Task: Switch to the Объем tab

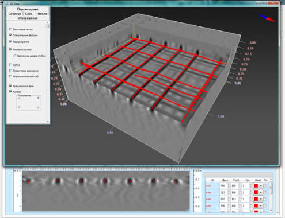Action: click(x=43, y=14)
